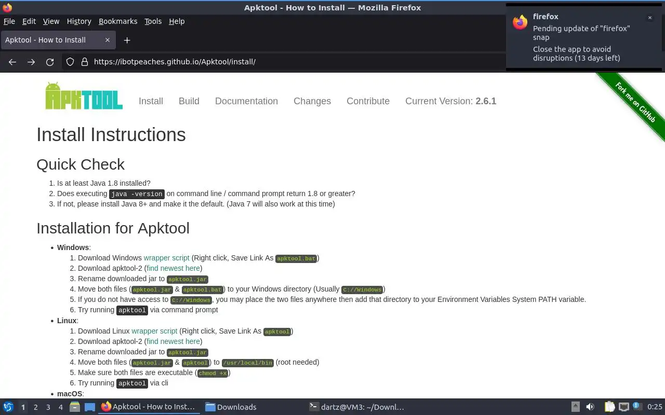The height and width of the screenshot is (415, 665).
Task: Click the Apktool logo image
Action: (x=84, y=96)
